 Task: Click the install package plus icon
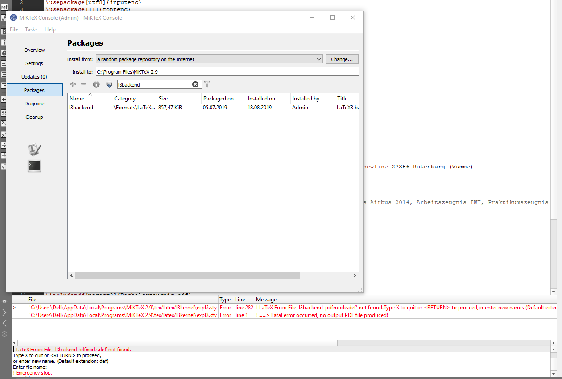click(73, 84)
